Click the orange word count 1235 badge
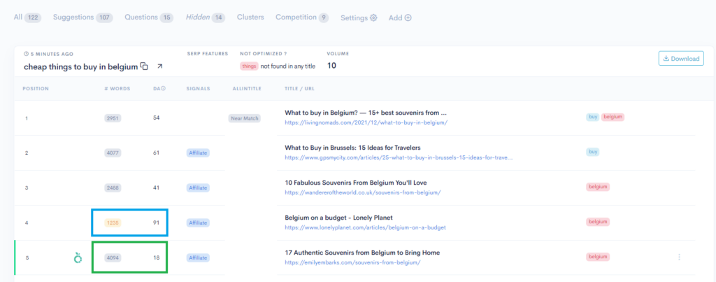Image resolution: width=716 pixels, height=282 pixels. pos(113,223)
